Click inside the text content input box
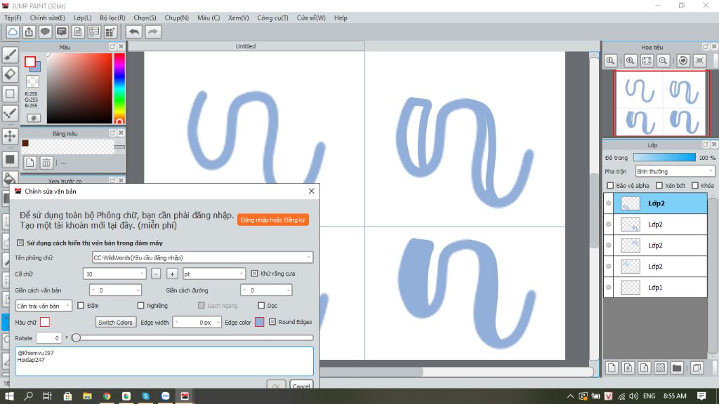This screenshot has width=719, height=404. point(164,361)
